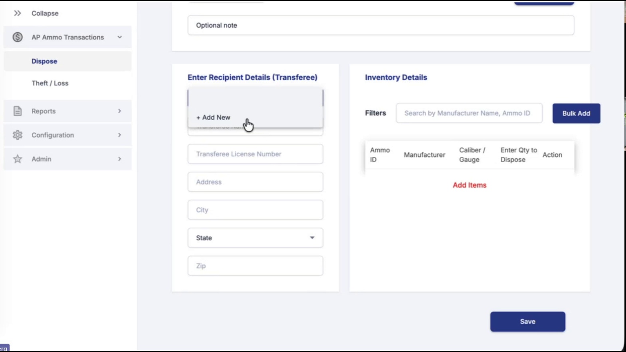
Task: Open Reports in the sidebar
Action: (x=67, y=111)
